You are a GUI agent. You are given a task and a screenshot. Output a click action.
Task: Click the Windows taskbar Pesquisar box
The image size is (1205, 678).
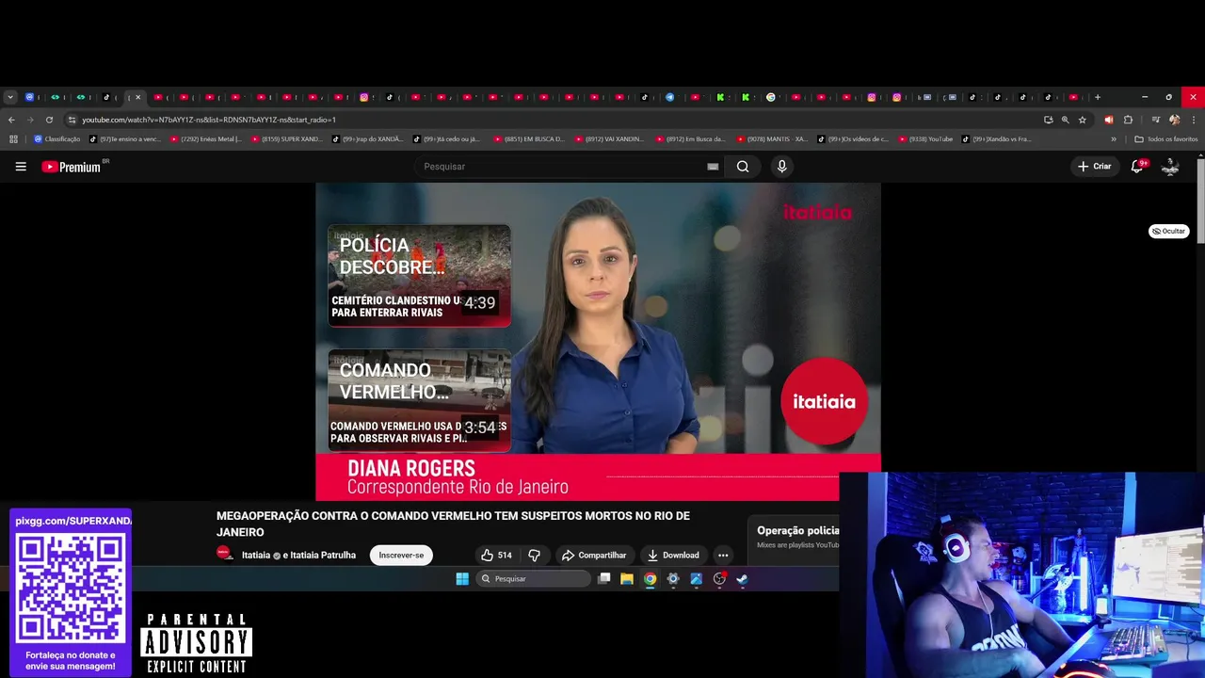[533, 579]
